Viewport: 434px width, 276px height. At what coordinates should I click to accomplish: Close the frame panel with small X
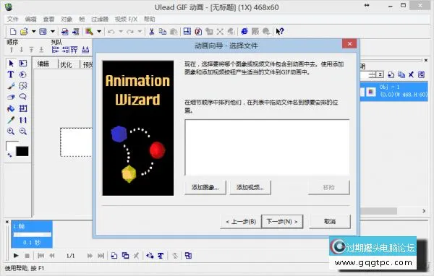point(7,222)
